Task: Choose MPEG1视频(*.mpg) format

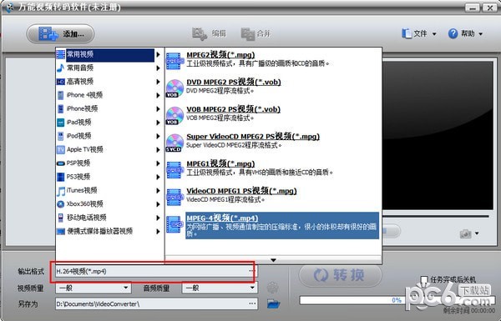Action: [x=220, y=163]
